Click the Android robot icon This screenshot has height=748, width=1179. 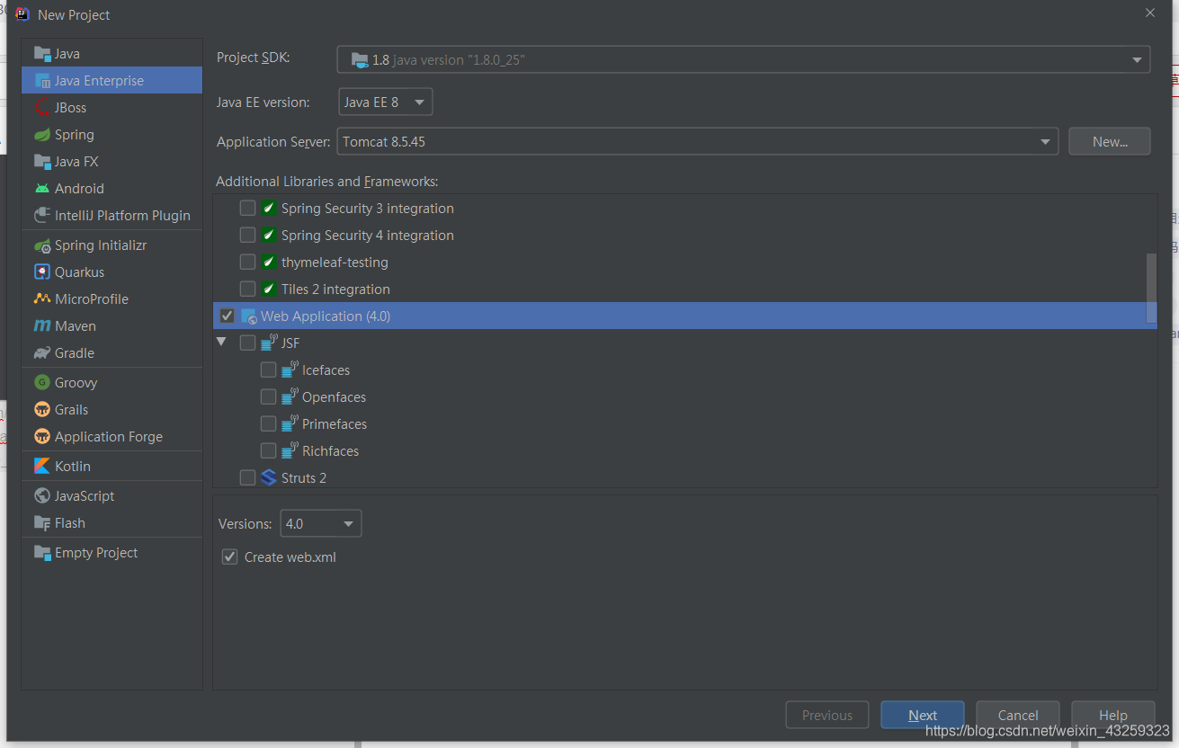(42, 189)
